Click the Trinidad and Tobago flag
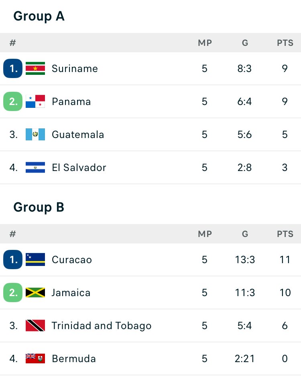Image resolution: width=301 pixels, height=377 pixels. pos(35,325)
